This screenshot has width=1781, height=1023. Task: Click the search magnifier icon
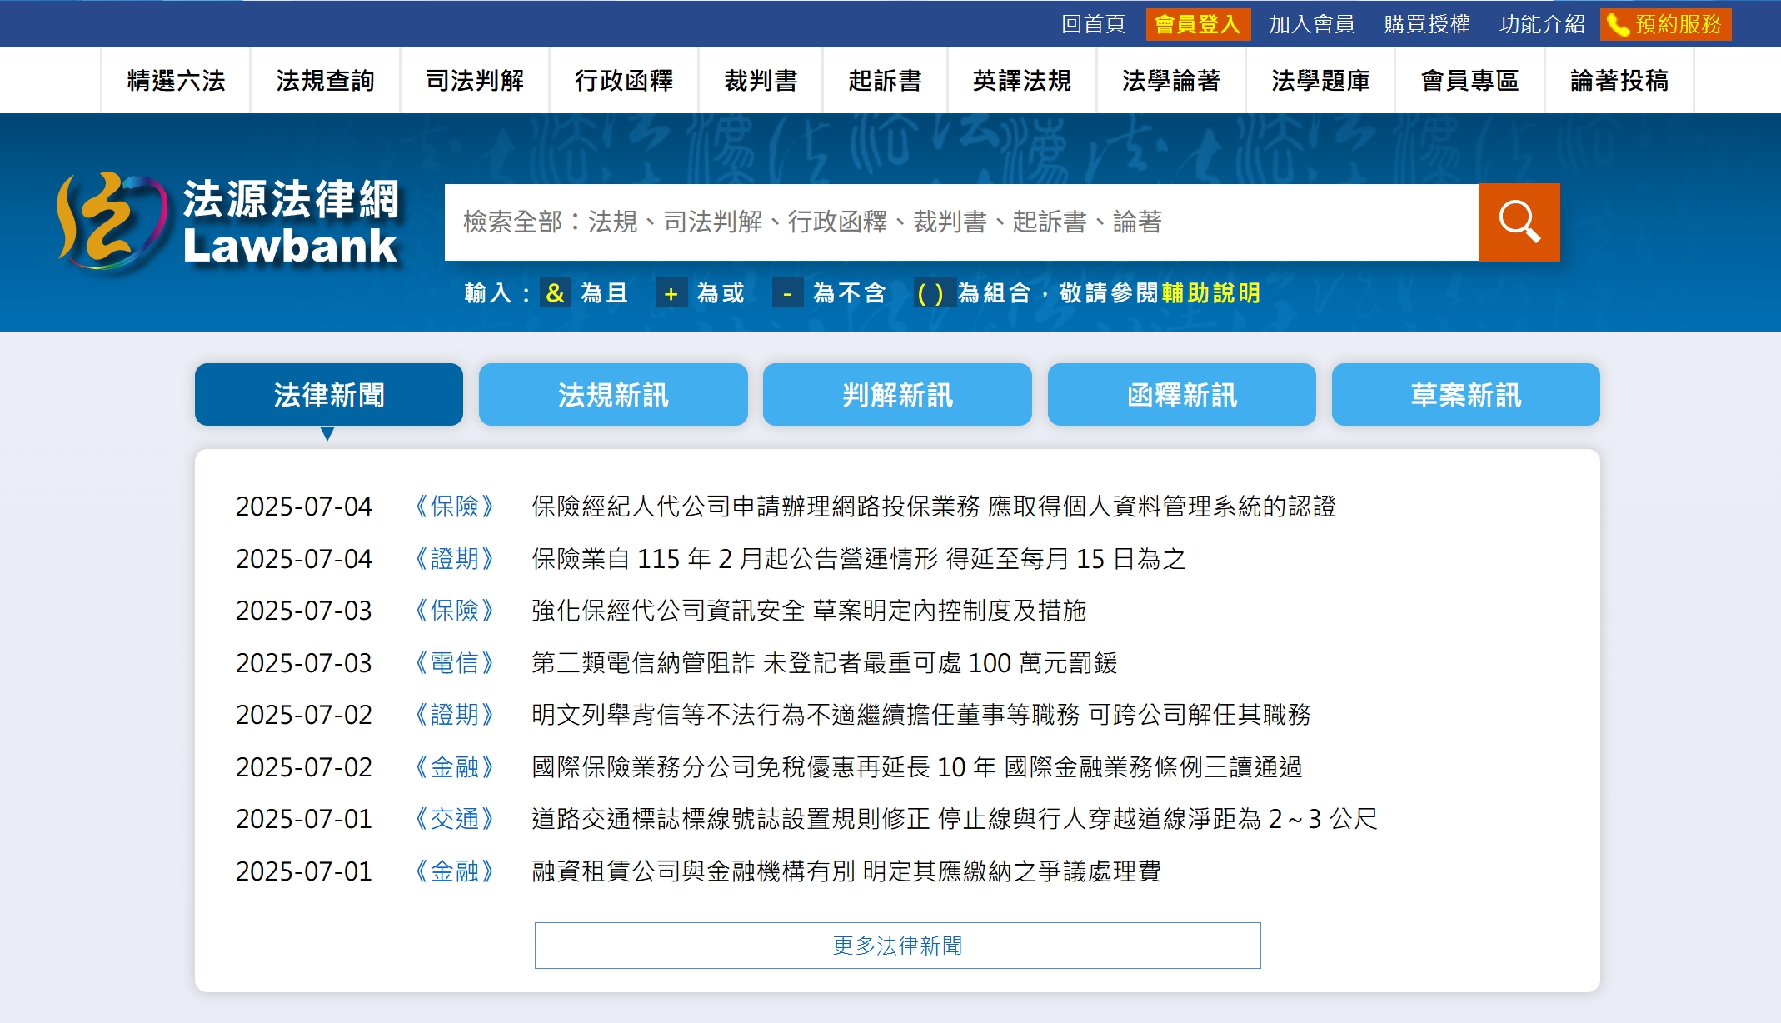point(1518,222)
